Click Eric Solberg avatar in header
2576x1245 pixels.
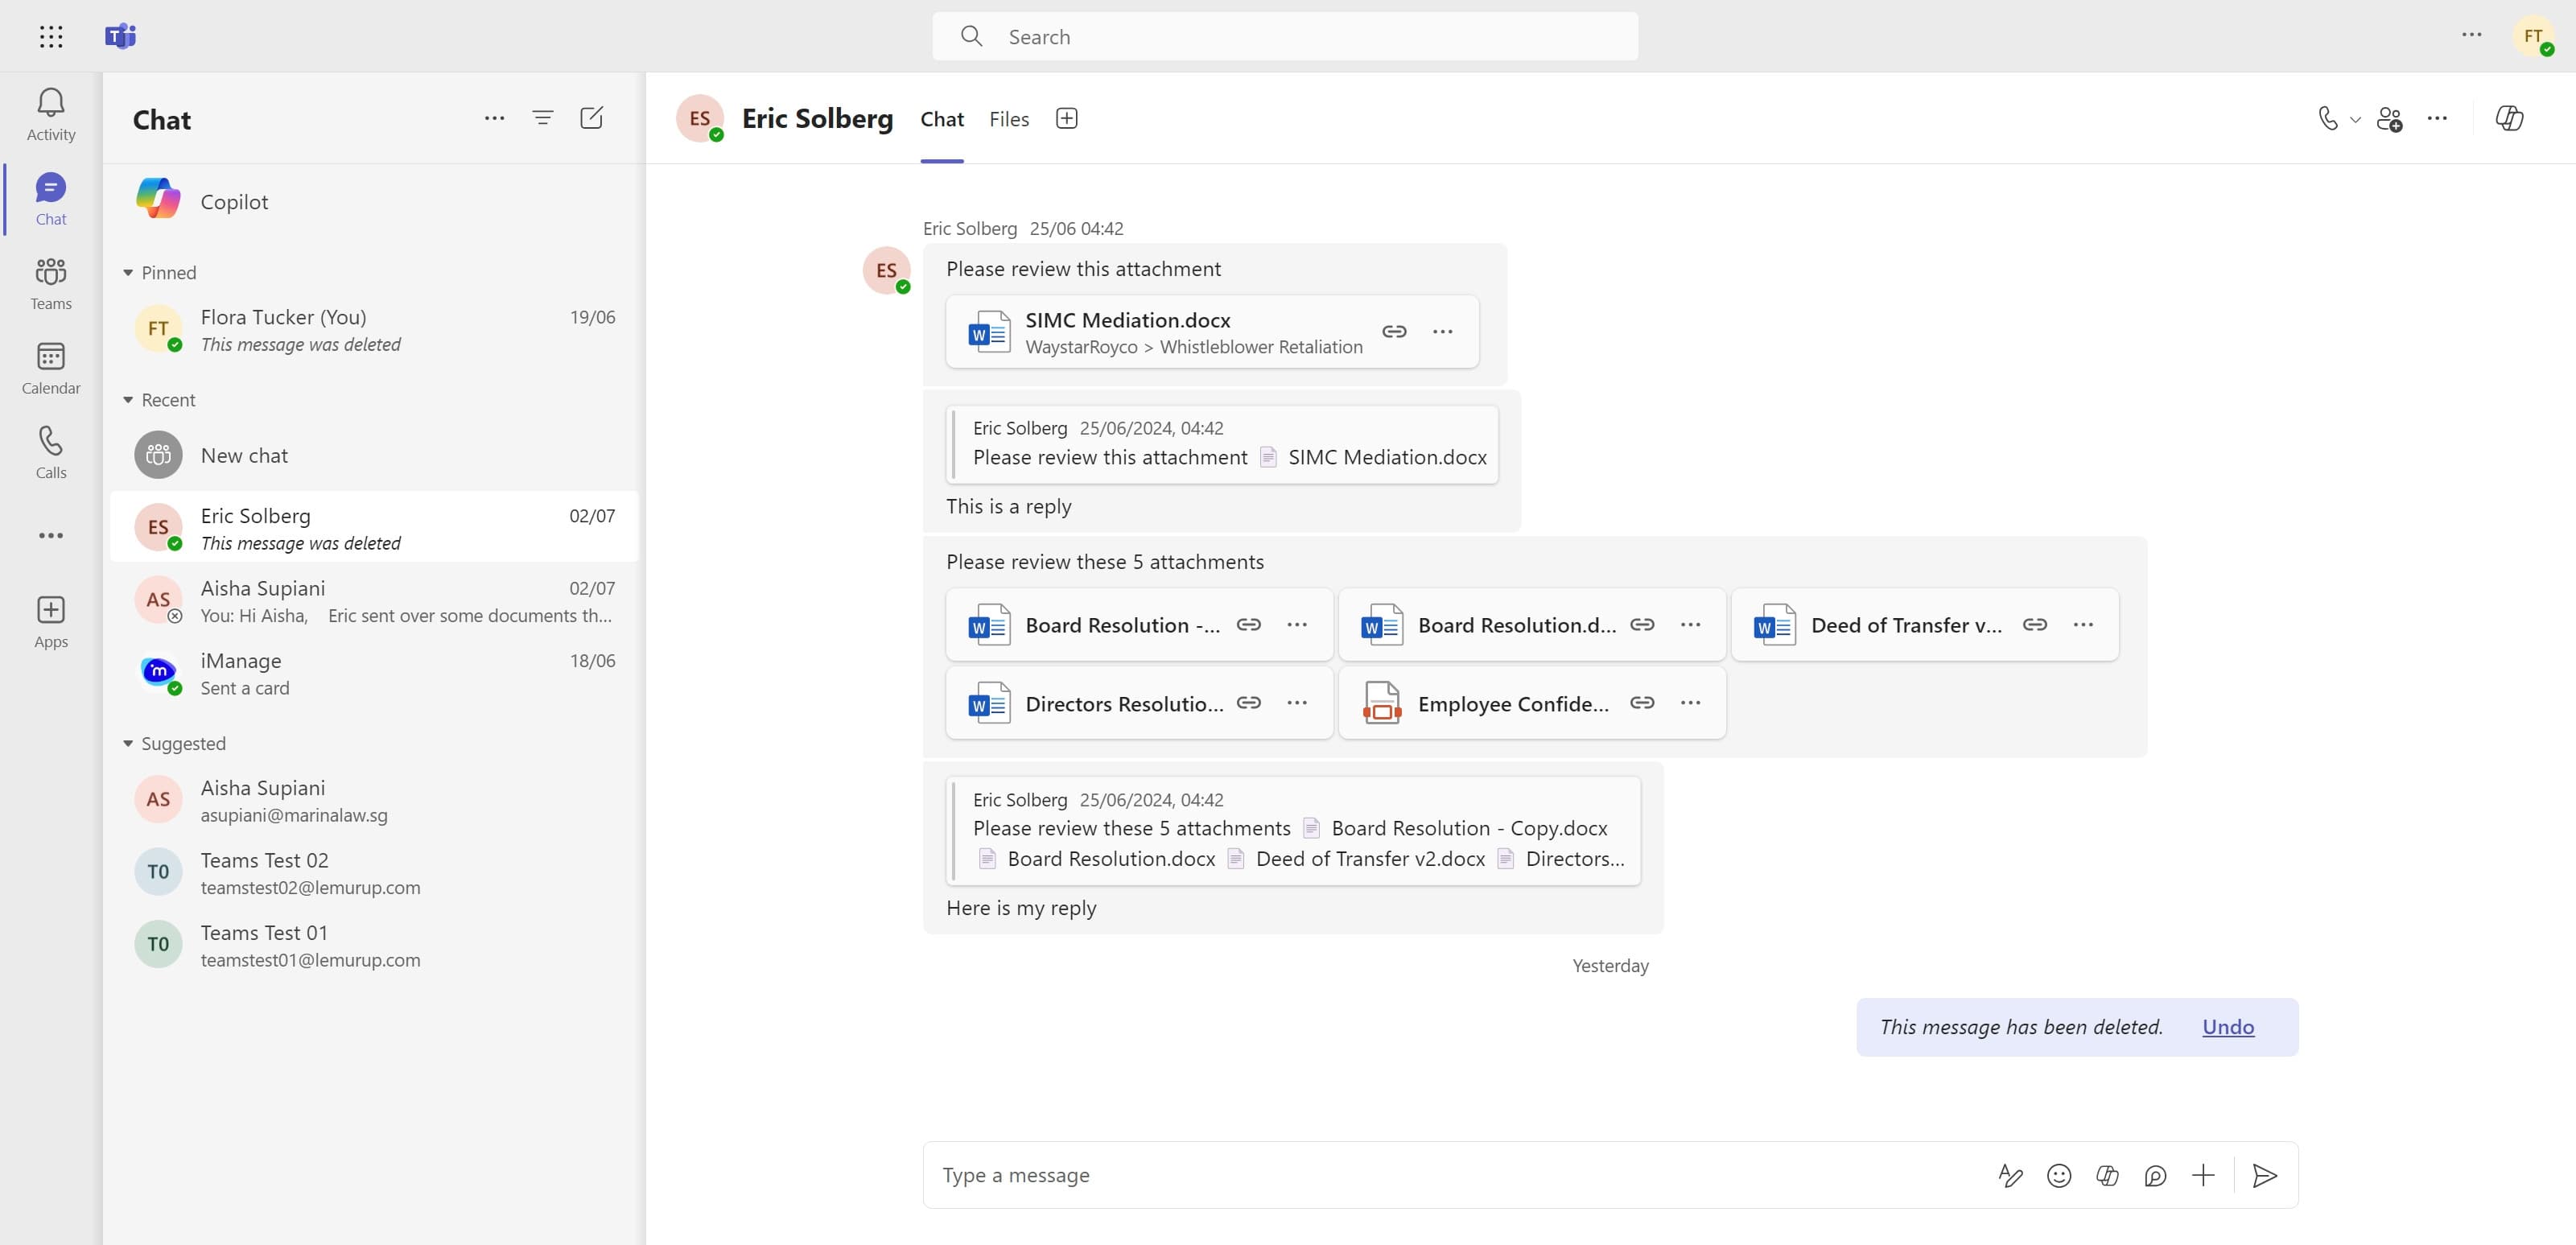[x=699, y=118]
